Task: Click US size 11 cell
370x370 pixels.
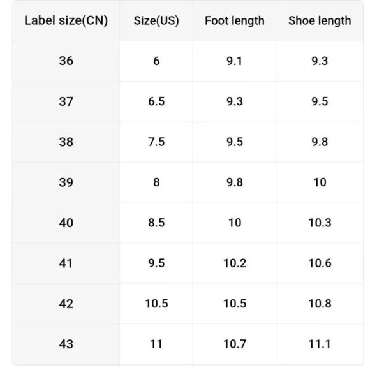Action: click(156, 344)
